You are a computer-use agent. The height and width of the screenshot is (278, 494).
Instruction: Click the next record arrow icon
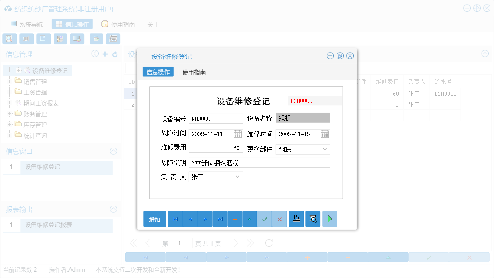[x=205, y=219]
